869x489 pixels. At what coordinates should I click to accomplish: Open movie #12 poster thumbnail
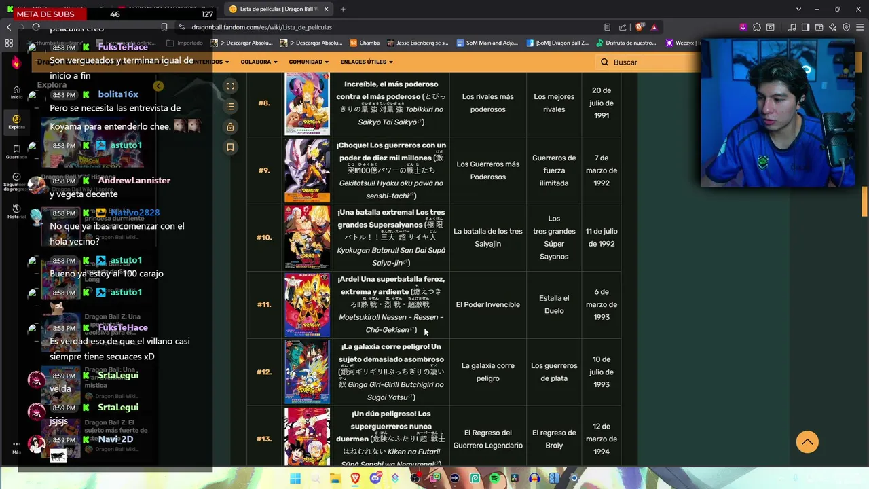(x=307, y=372)
